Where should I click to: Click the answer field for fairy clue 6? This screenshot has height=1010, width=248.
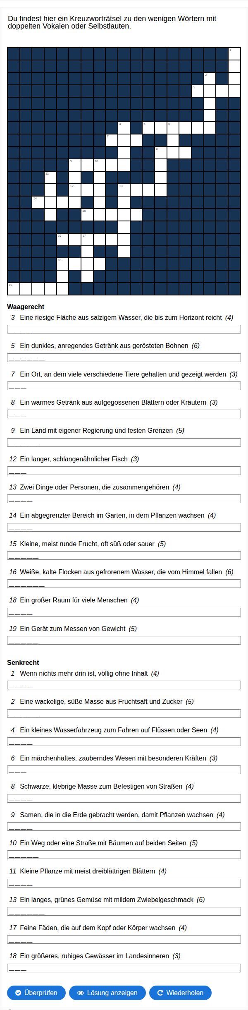[x=124, y=770]
